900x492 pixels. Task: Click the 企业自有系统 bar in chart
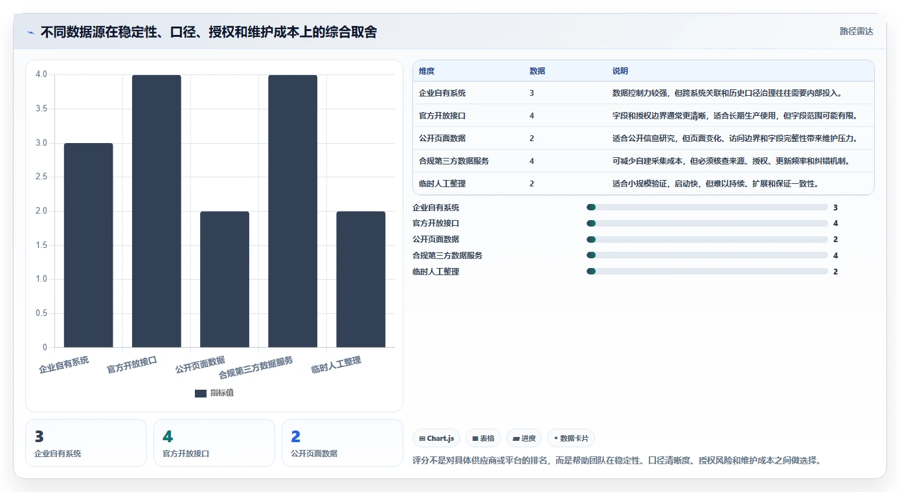[89, 245]
